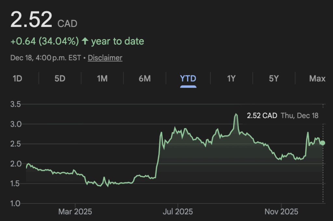Viewport: 333px width, 221px height.
Task: Open the Disclaimer link
Action: (x=105, y=58)
